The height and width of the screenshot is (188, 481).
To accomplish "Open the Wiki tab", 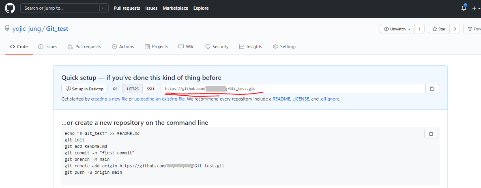I will [187, 47].
